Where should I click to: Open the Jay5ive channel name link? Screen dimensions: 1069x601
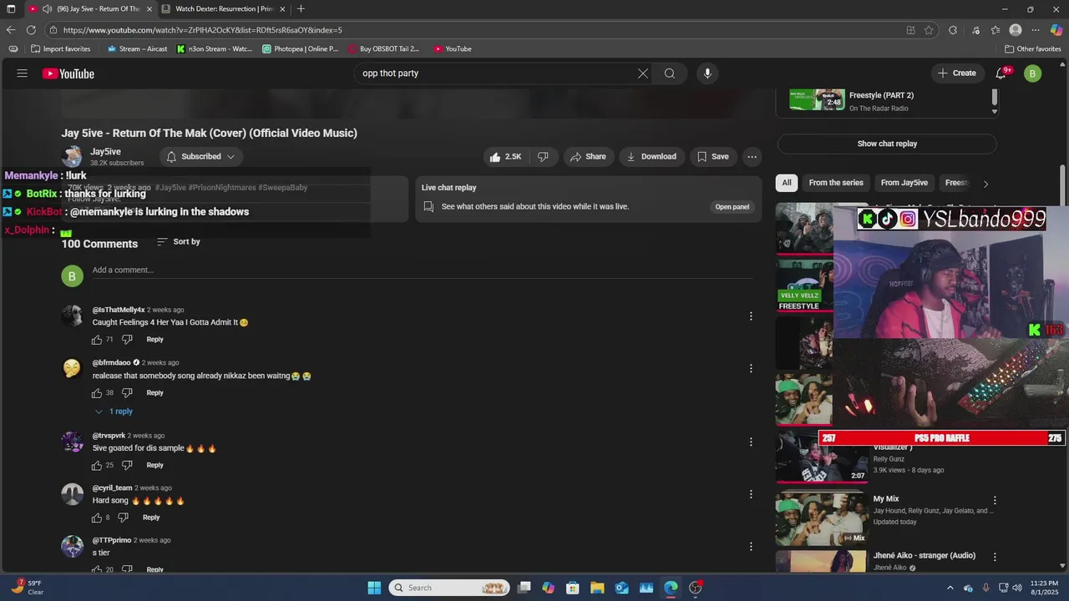(x=105, y=152)
